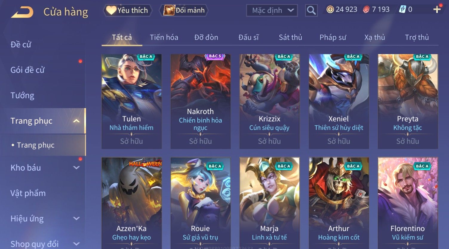Viewport: 449px width, 249px height.
Task: Tap the blue voucher currency icon
Action: pyautogui.click(x=402, y=10)
